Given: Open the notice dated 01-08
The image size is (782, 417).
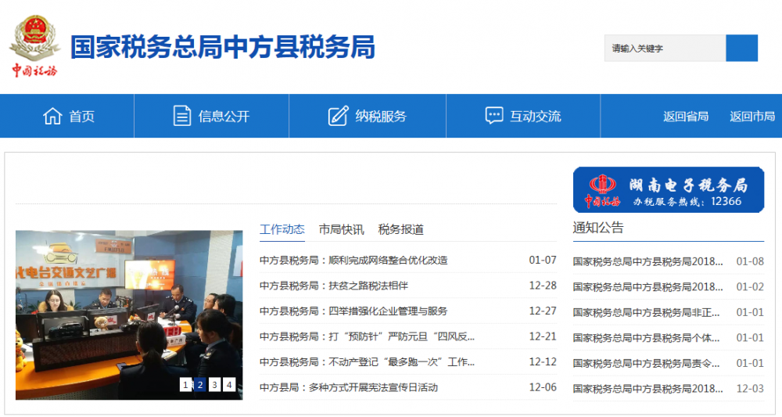Looking at the screenshot, I should (x=647, y=261).
